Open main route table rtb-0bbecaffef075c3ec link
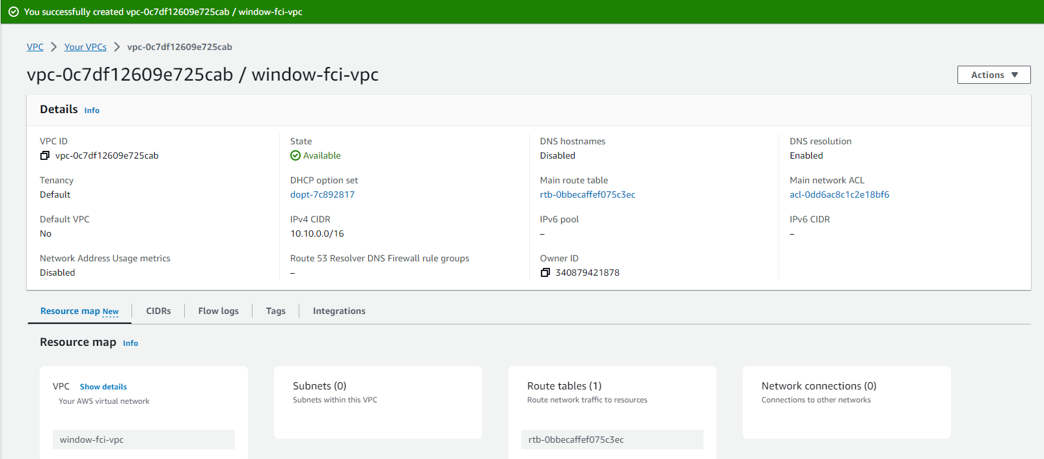 coord(588,194)
